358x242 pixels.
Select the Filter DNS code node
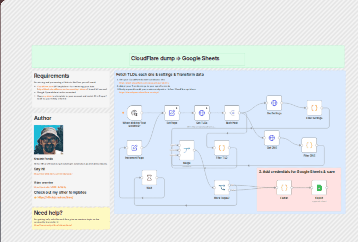(x=309, y=145)
